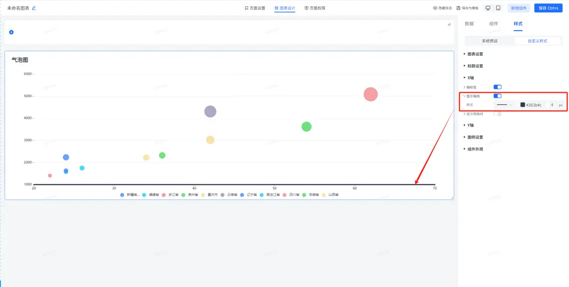This screenshot has height=287, width=569.
Task: Expand the 图例设置 section
Action: click(x=474, y=138)
